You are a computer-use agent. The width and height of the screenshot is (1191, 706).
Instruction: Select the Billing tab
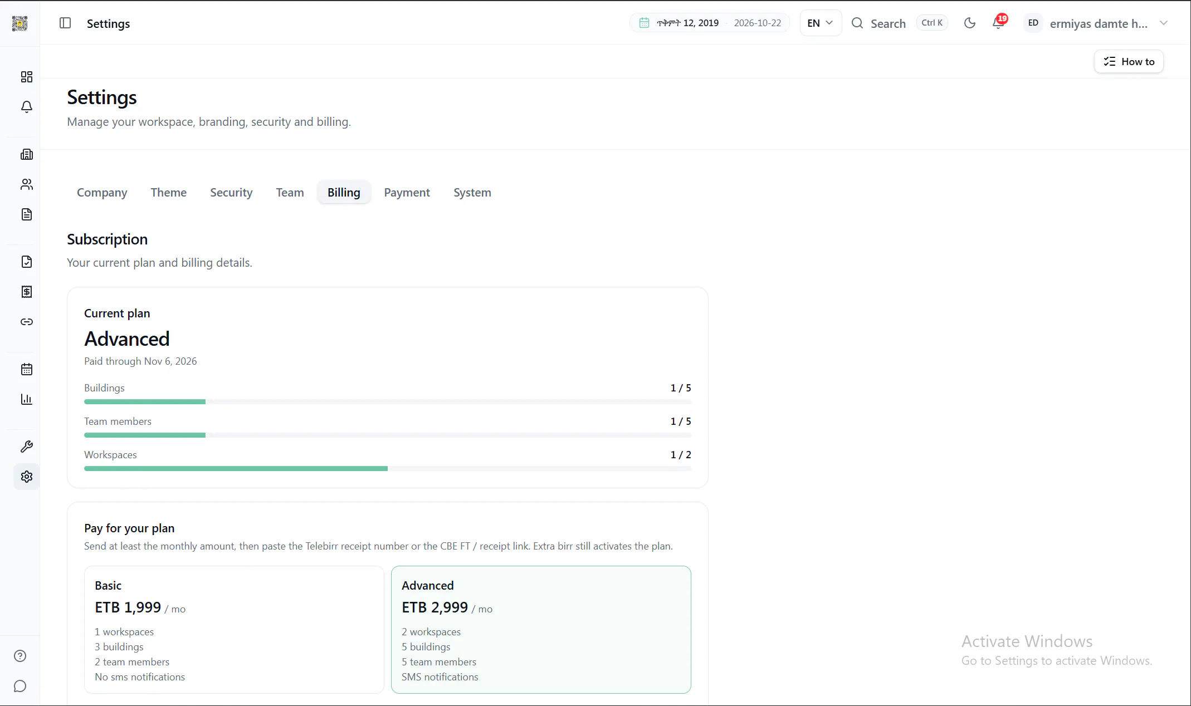[x=344, y=193]
